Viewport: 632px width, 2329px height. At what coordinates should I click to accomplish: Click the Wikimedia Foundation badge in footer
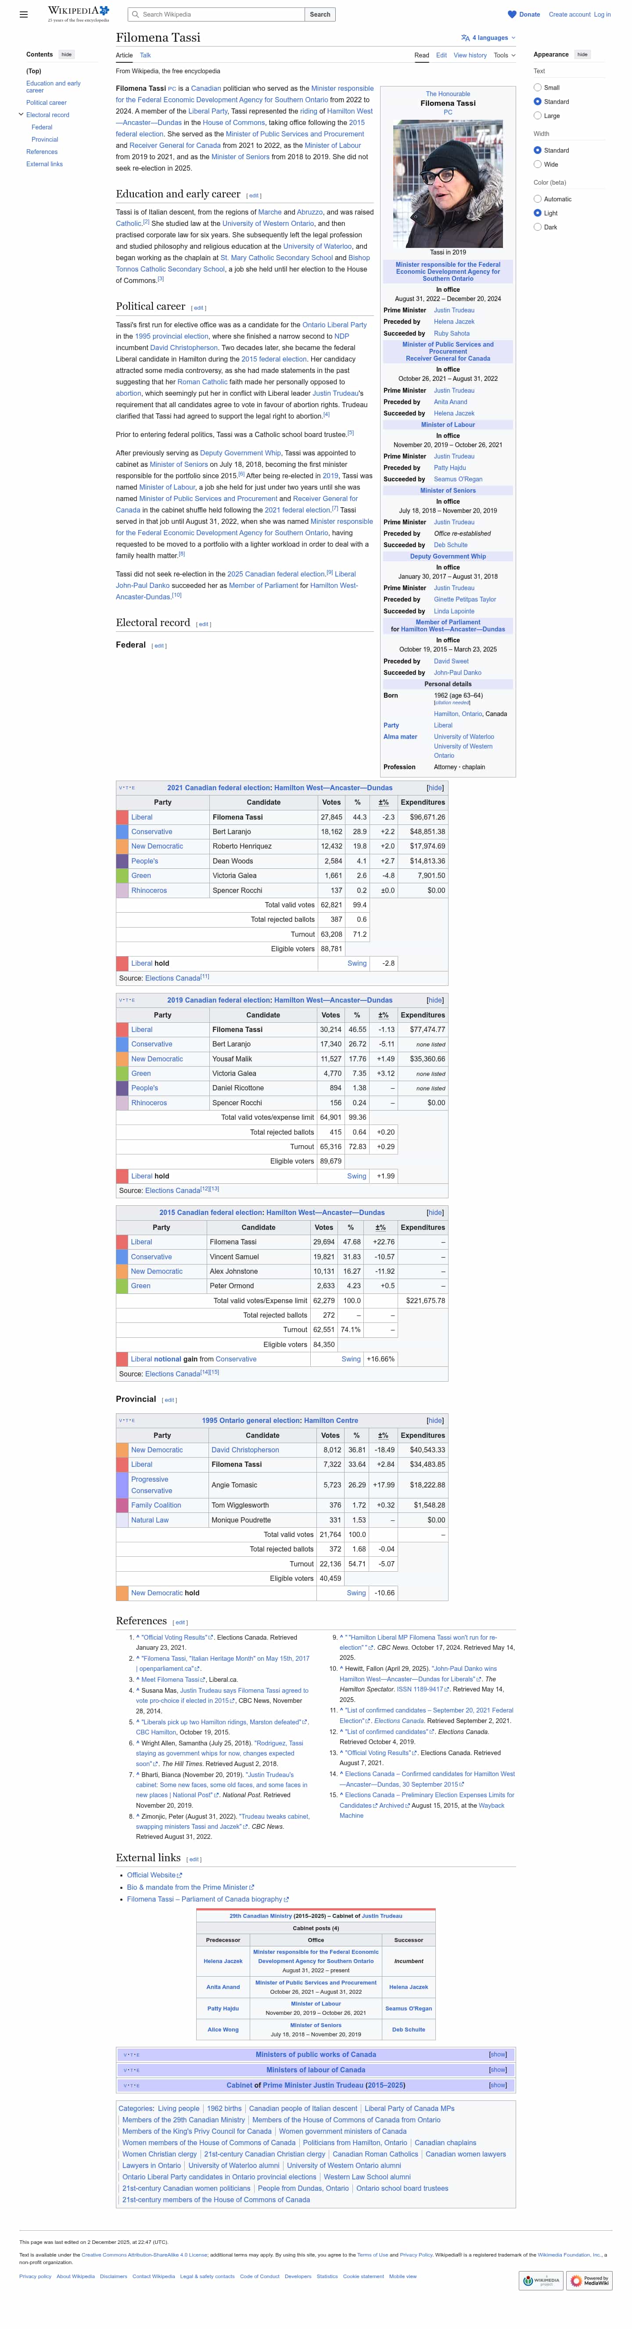(542, 2280)
